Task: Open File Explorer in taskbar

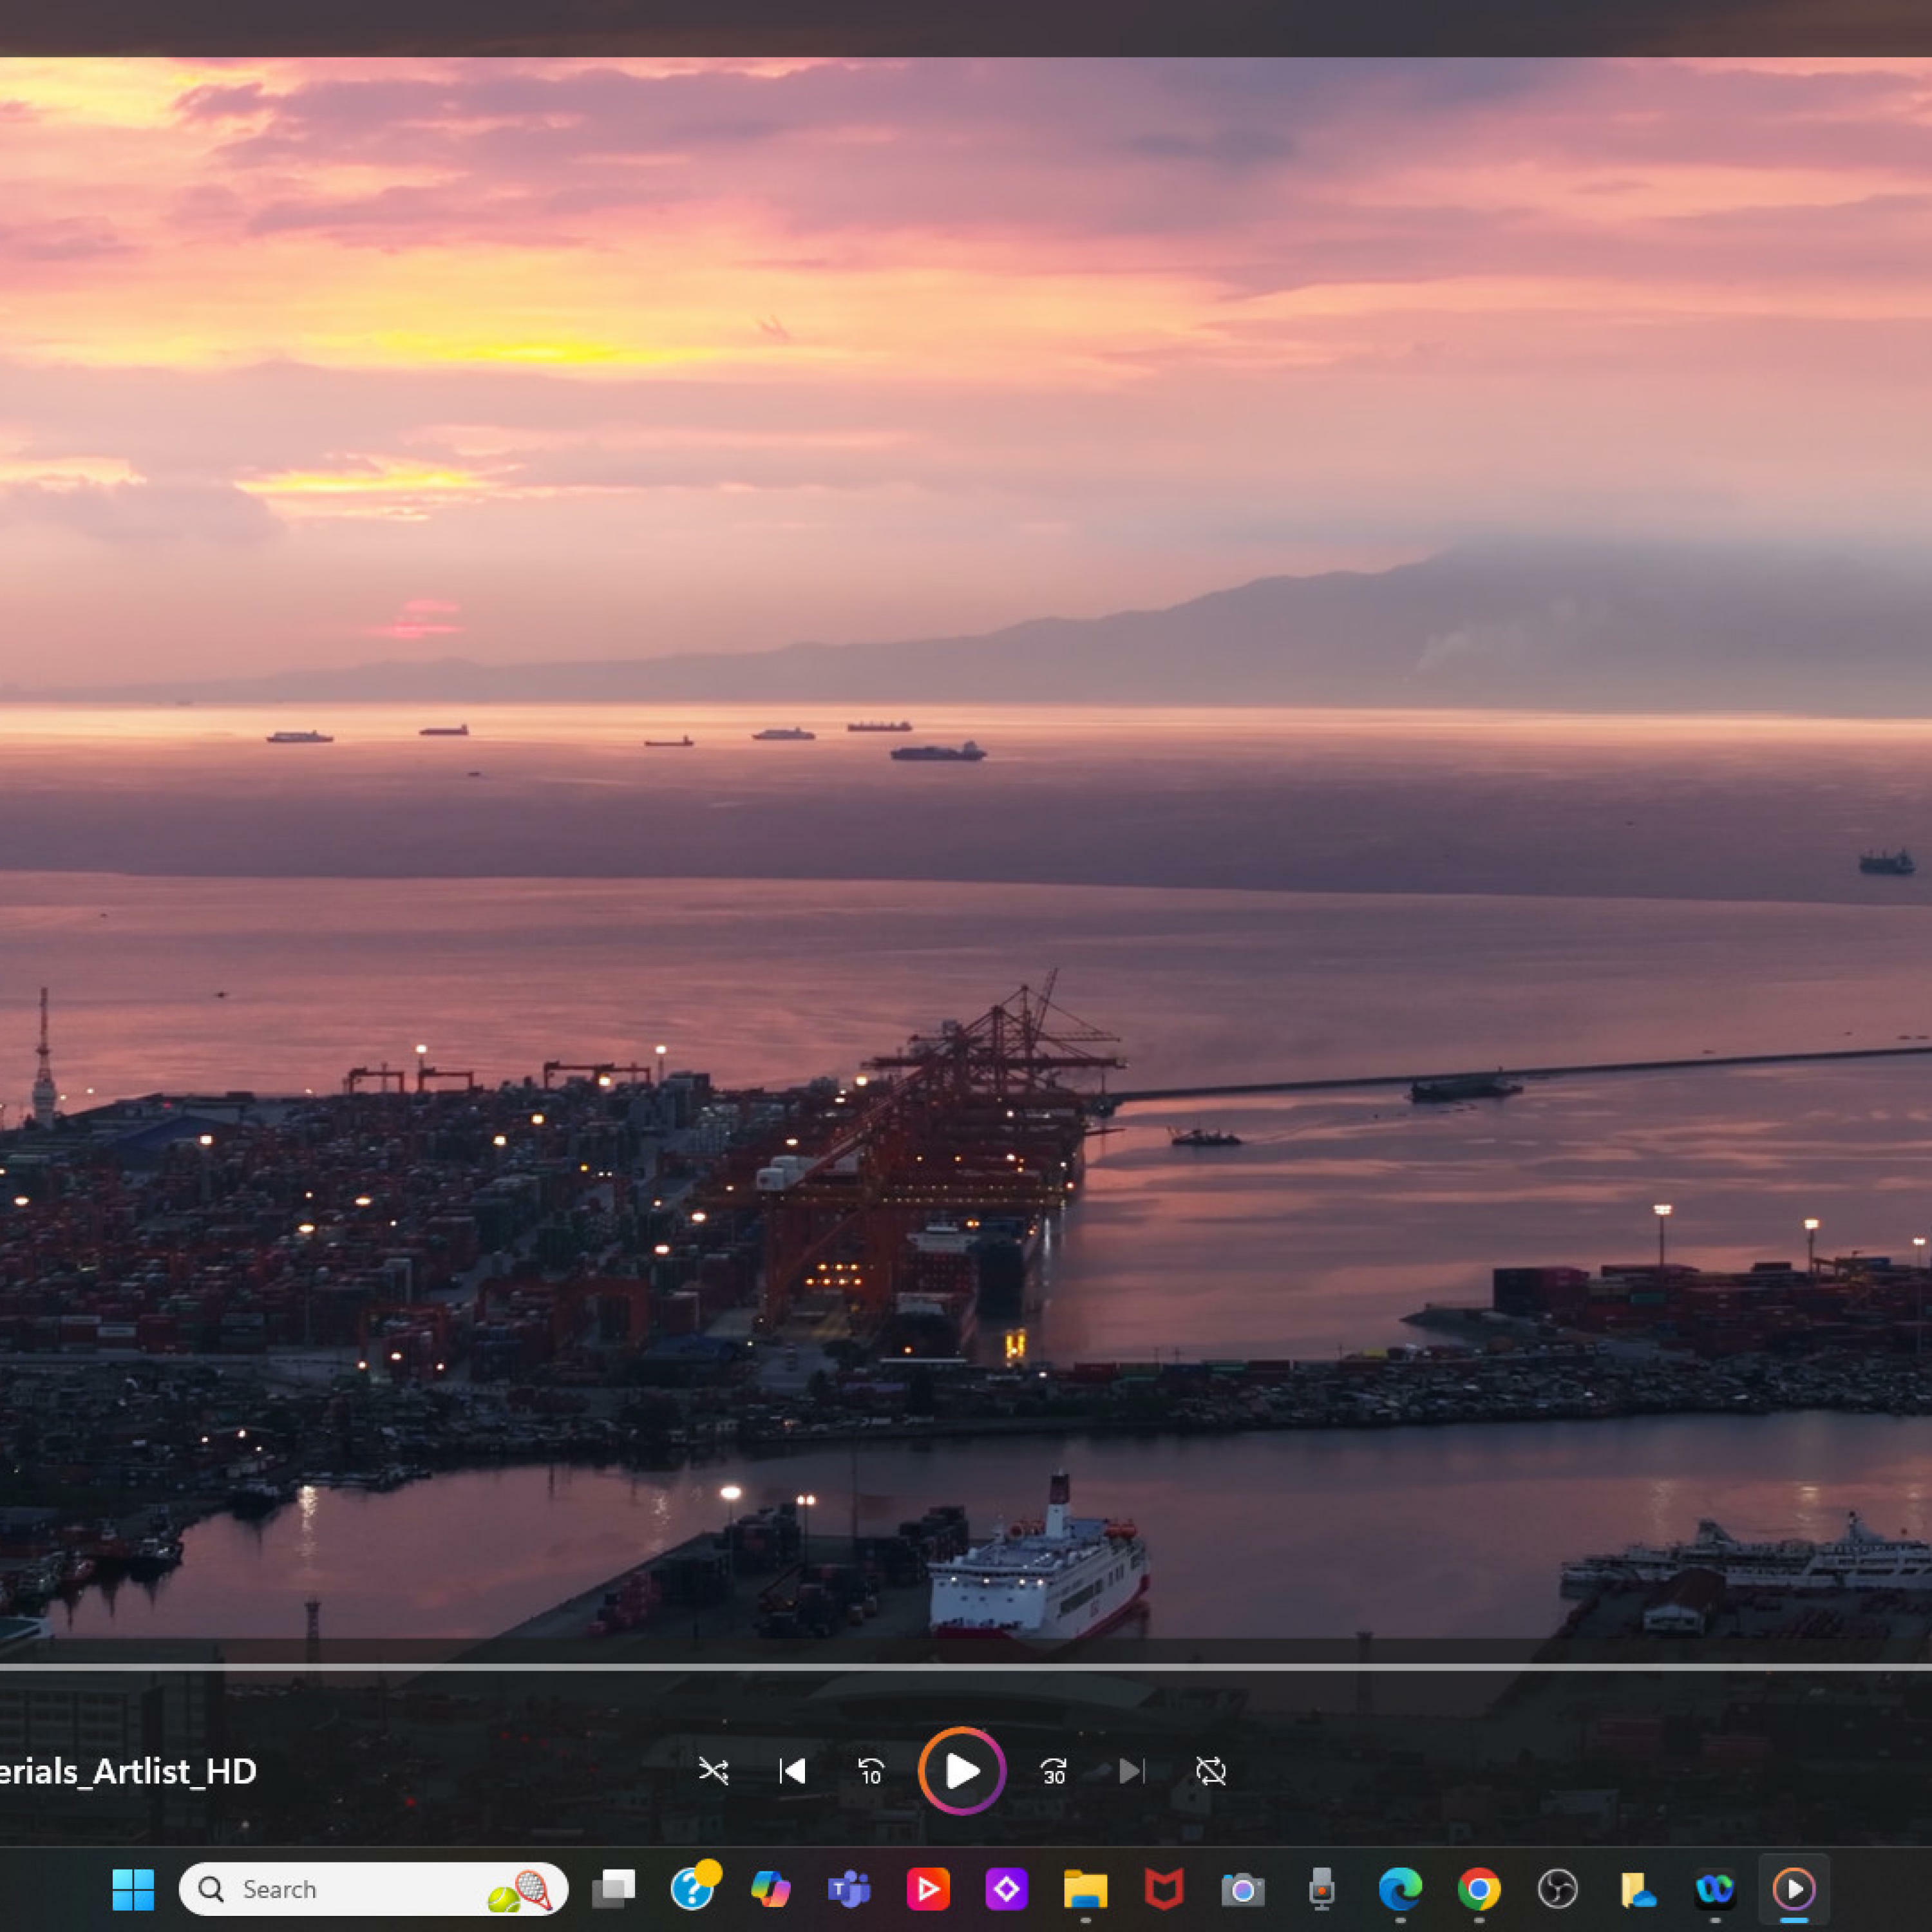Action: [x=1085, y=1889]
